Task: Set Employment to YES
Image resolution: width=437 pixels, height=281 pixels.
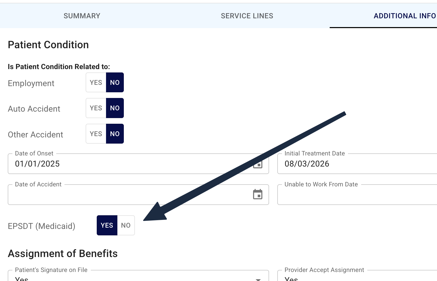Action: [96, 82]
